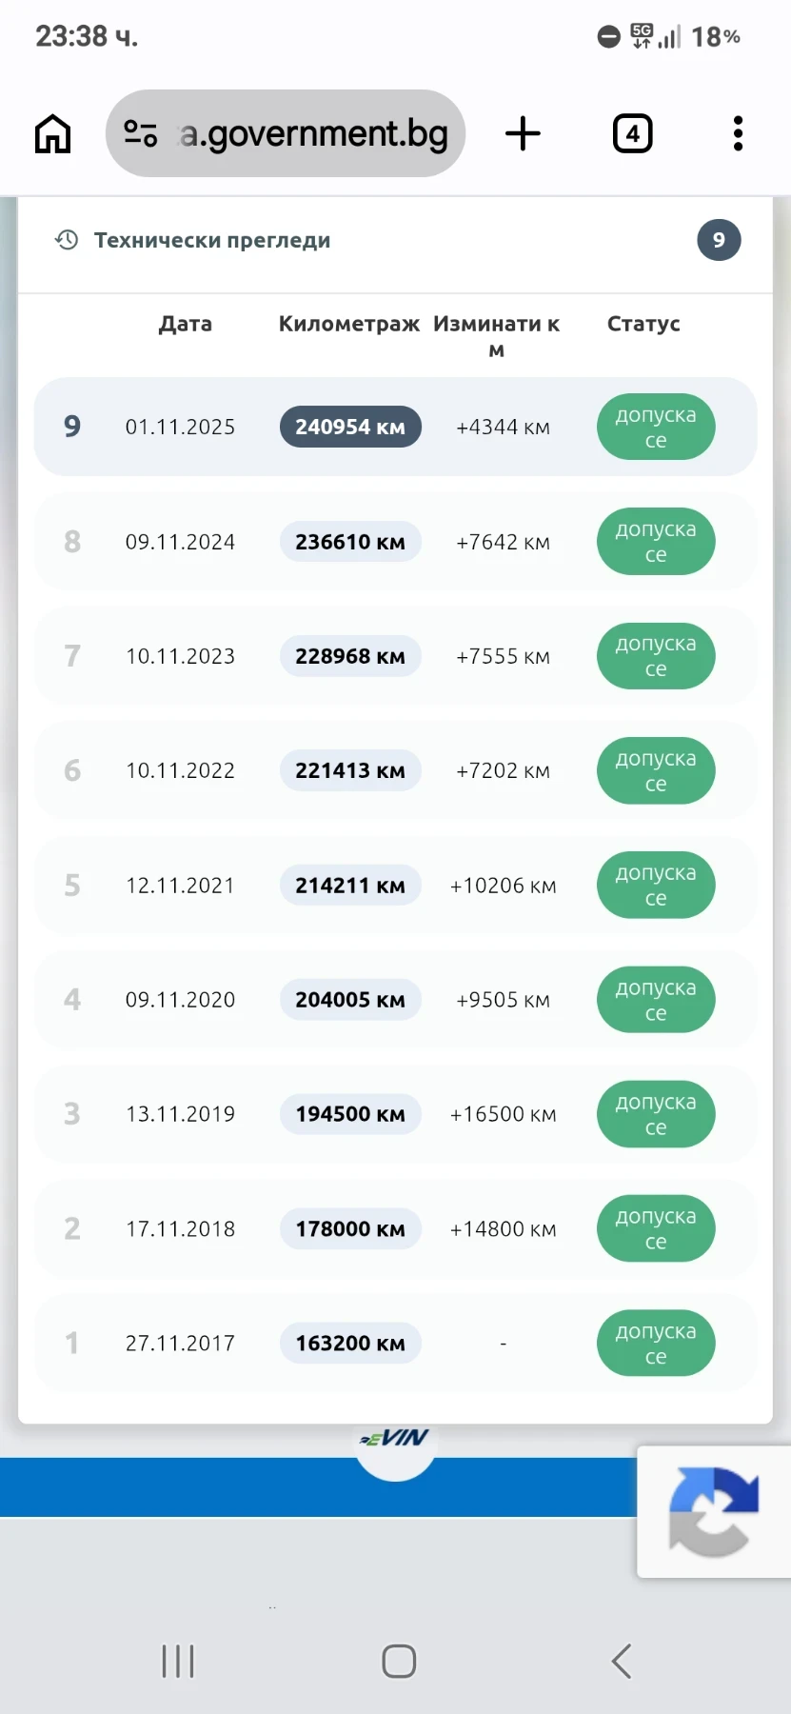Screen dimensions: 791x1714
Task: Click допуска се status for 09.11.2024
Action: 656,542
